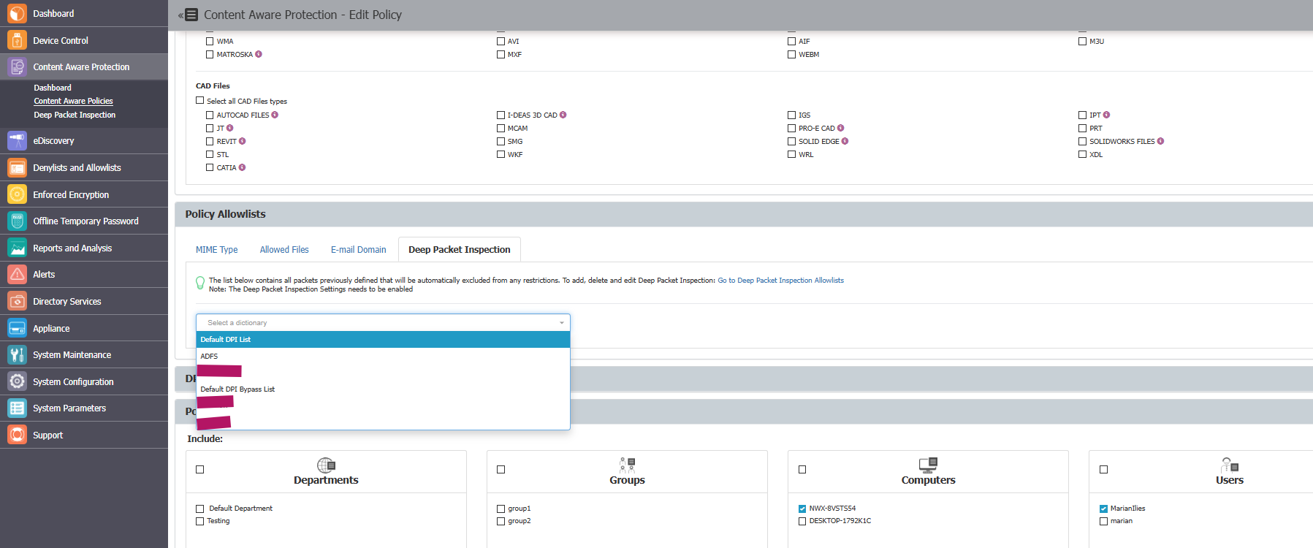
Task: Open the Select a dictionary dropdown
Action: pos(383,322)
